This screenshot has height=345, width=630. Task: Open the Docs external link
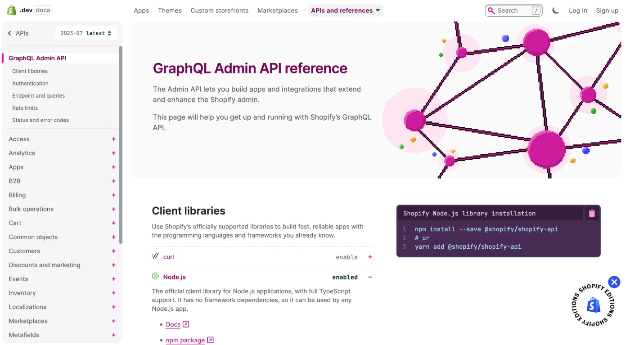tap(177, 324)
